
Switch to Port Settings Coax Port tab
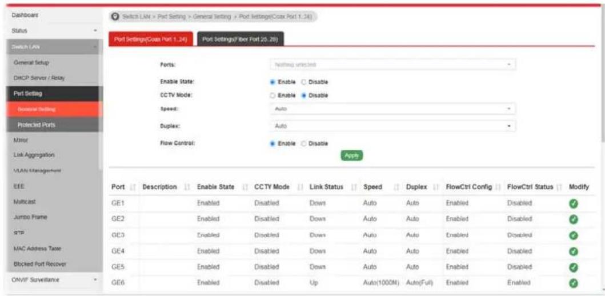[x=150, y=39]
